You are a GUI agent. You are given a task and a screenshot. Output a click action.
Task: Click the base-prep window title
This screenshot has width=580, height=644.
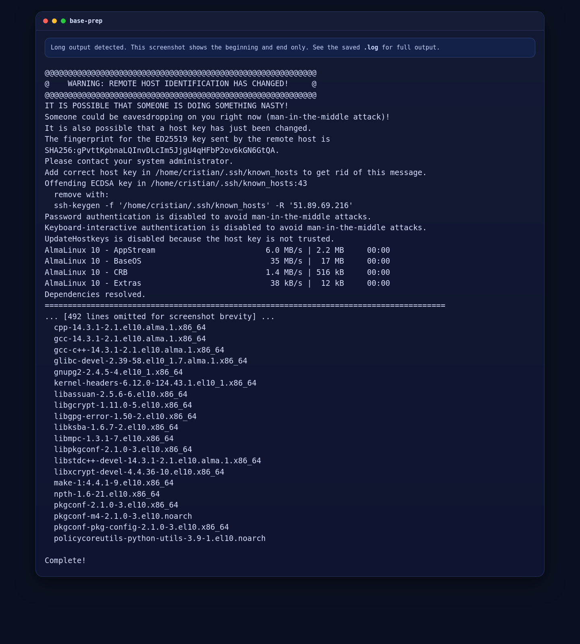pos(86,21)
